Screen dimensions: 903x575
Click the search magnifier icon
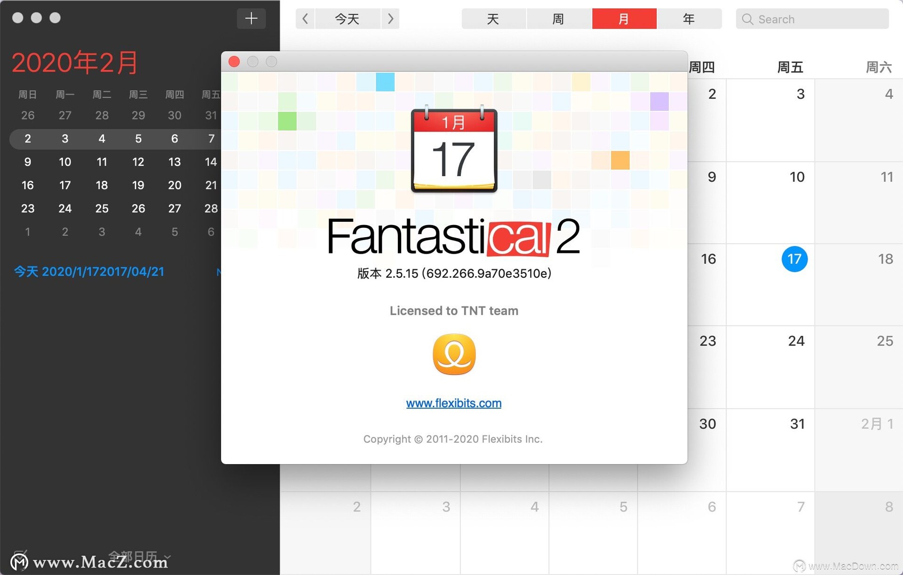(x=747, y=19)
